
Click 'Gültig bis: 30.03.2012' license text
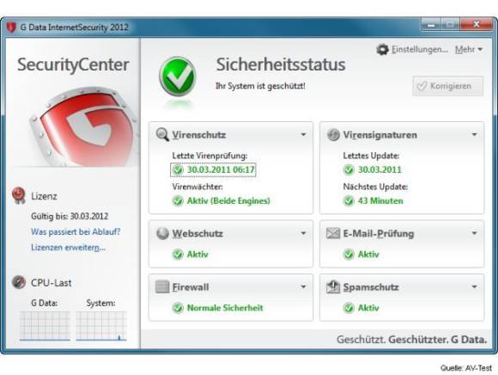pos(70,216)
